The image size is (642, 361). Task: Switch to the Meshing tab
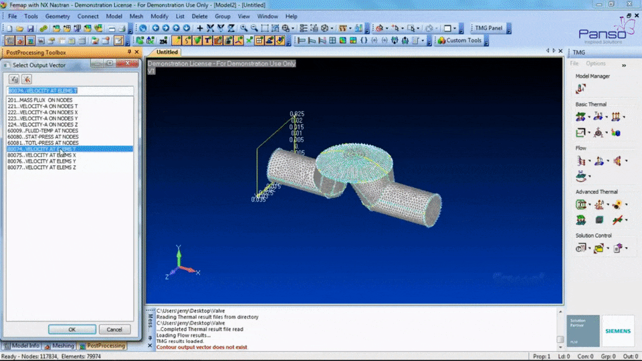coord(59,346)
